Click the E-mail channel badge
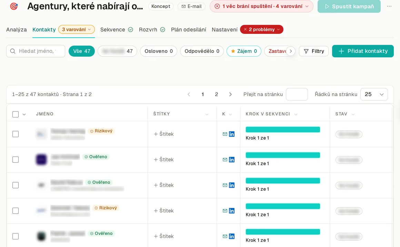The width and height of the screenshot is (400, 247). tap(191, 6)
